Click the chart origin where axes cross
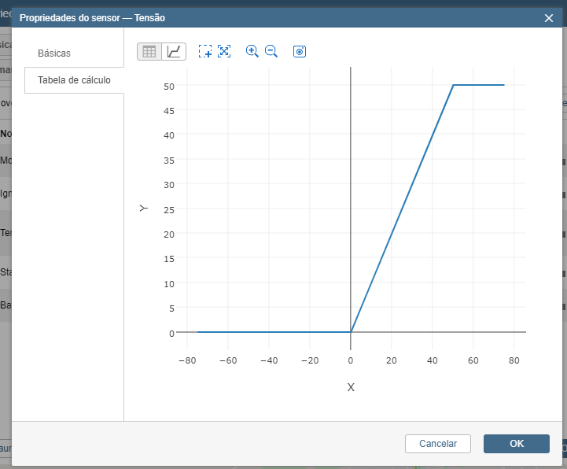The image size is (567, 469). 351,332
